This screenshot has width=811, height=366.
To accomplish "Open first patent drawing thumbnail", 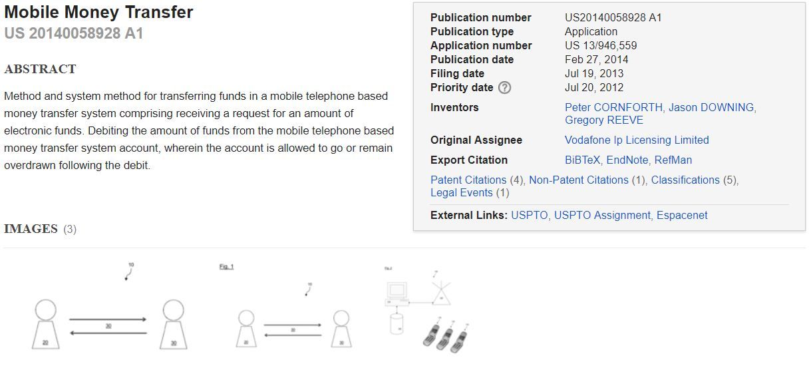I will [109, 307].
